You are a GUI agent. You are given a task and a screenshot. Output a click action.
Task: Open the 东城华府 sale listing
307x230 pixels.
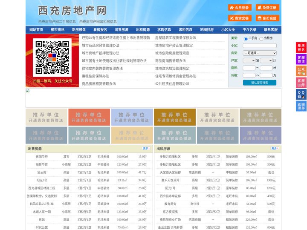[x=42, y=157]
